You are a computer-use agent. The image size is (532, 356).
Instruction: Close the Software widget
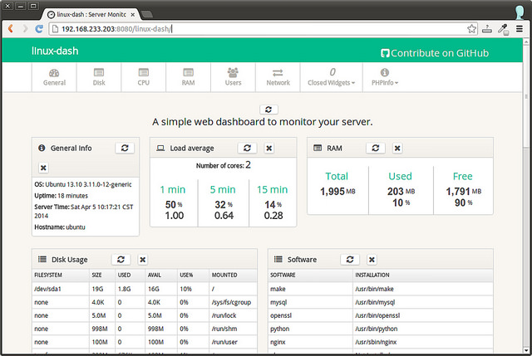(x=372, y=260)
